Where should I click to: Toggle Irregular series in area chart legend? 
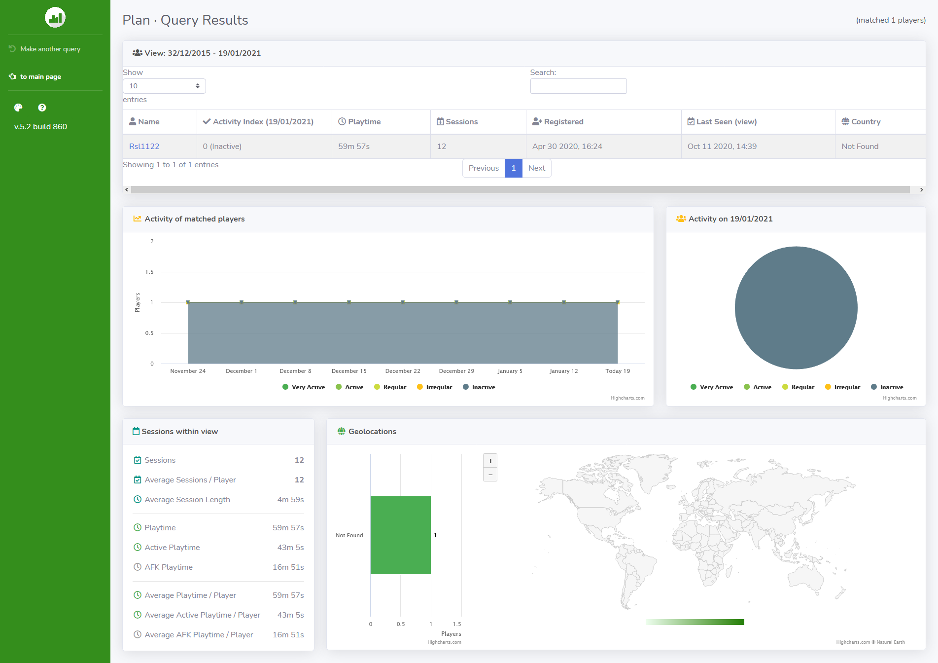tap(434, 387)
